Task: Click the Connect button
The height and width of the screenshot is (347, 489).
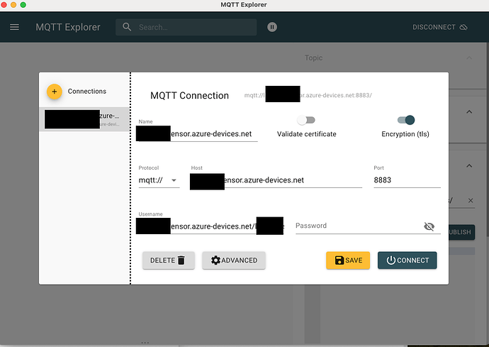Action: click(x=407, y=260)
